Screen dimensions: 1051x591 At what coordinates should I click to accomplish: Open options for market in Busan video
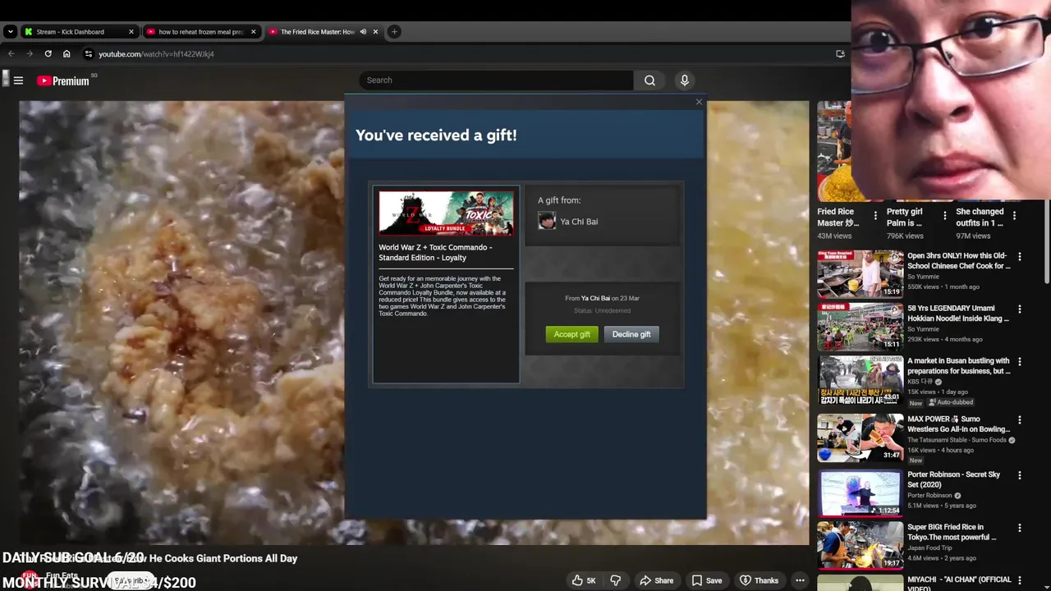(1020, 362)
